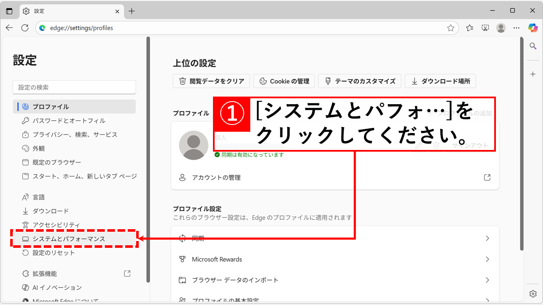
Task: Open the settings gear in the right sidebar
Action: click(533, 293)
